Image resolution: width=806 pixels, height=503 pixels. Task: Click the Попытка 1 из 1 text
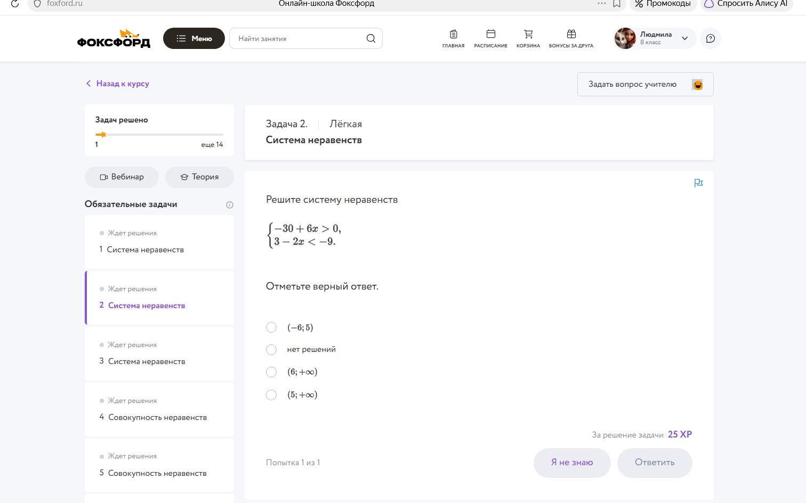pos(293,463)
